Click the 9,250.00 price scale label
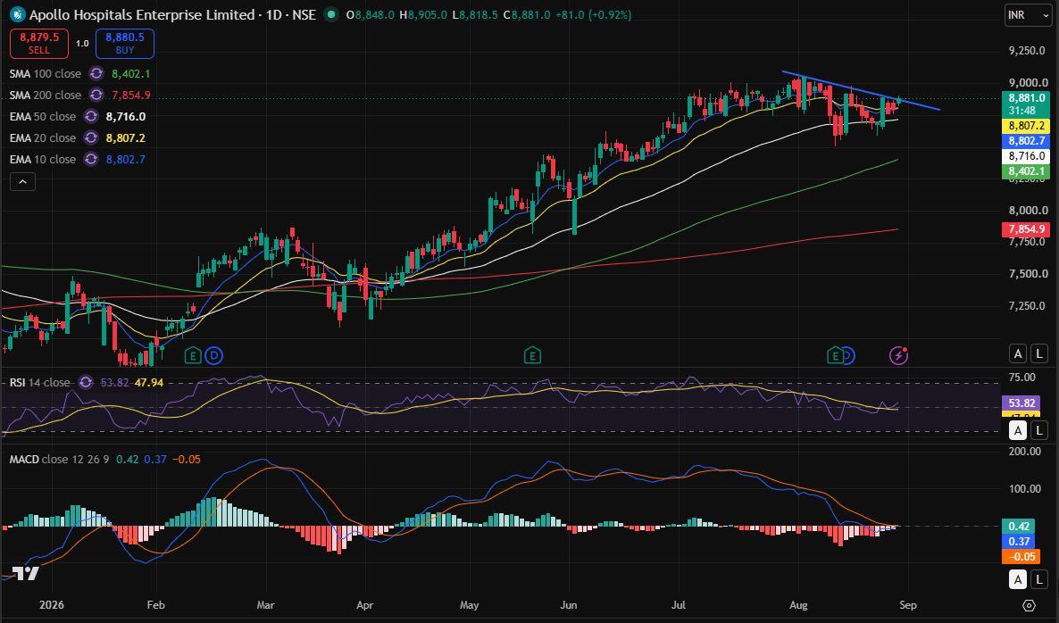 point(1029,51)
